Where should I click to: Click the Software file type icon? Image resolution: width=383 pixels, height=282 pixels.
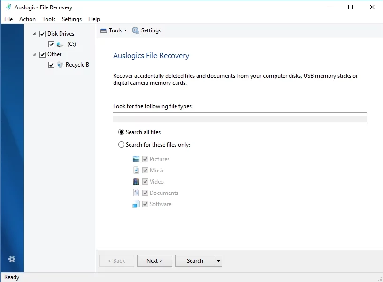pos(136,204)
